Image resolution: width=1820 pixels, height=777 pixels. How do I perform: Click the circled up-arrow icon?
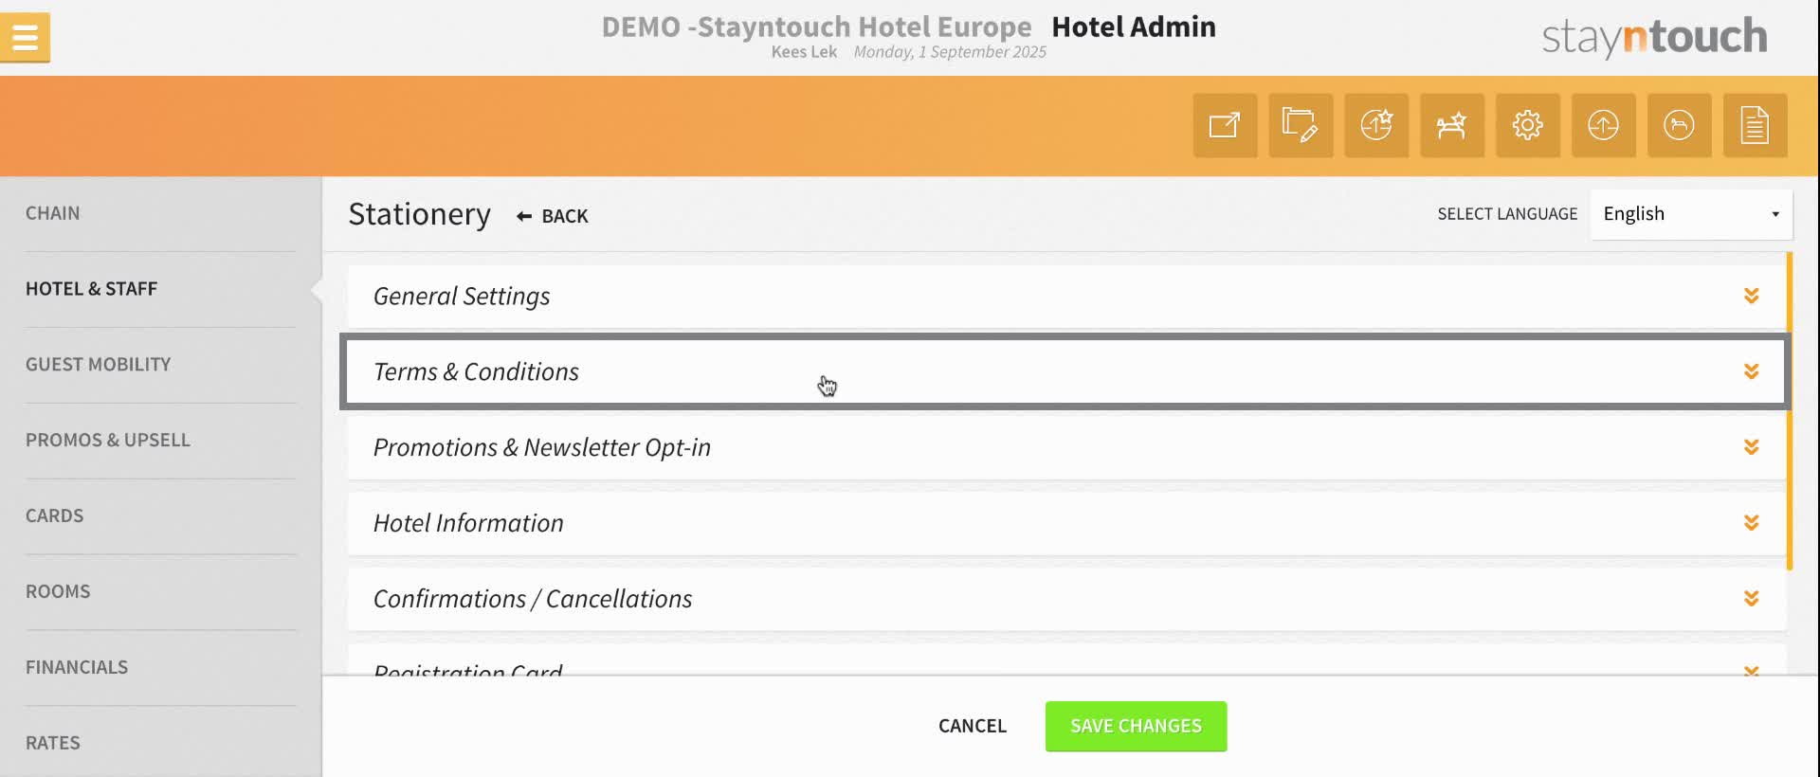1603,125
